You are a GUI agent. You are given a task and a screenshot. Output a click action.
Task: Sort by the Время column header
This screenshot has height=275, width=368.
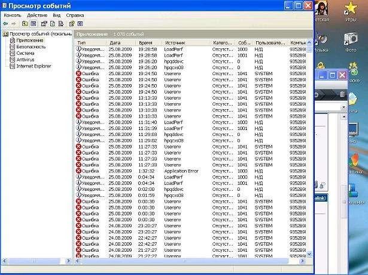click(149, 43)
